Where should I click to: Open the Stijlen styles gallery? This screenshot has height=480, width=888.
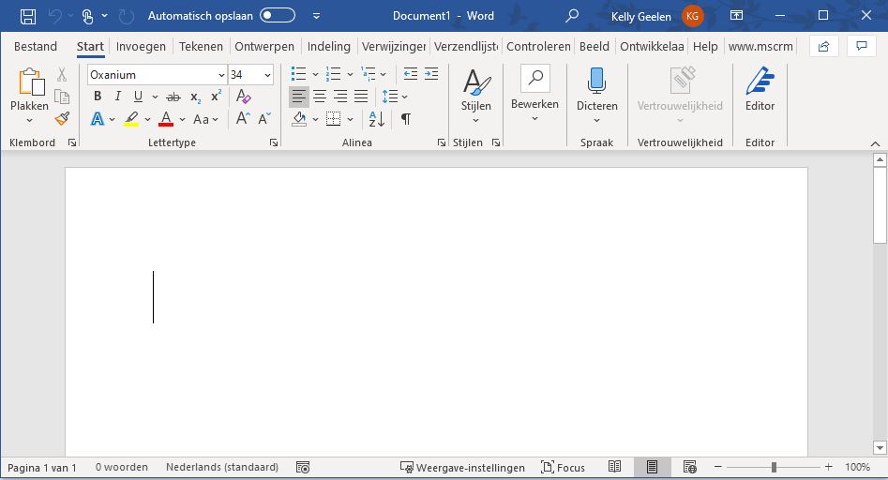(475, 95)
